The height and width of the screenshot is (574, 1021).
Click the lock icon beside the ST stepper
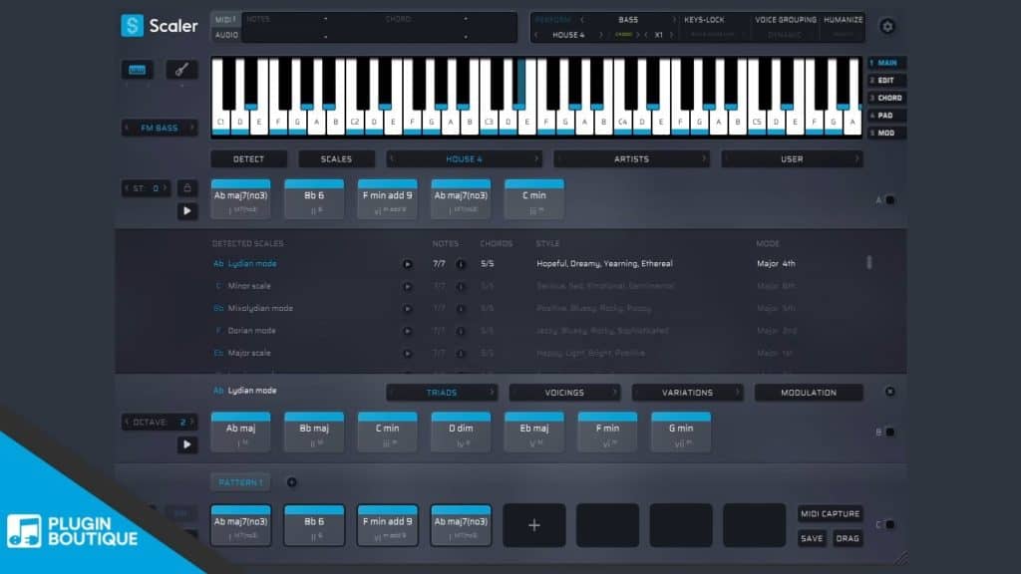click(187, 187)
